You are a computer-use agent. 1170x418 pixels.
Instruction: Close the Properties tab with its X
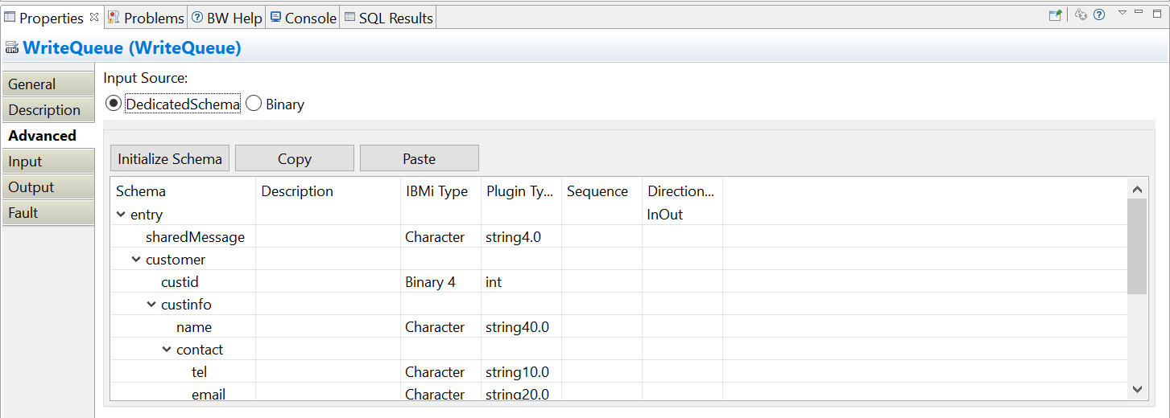pos(94,17)
